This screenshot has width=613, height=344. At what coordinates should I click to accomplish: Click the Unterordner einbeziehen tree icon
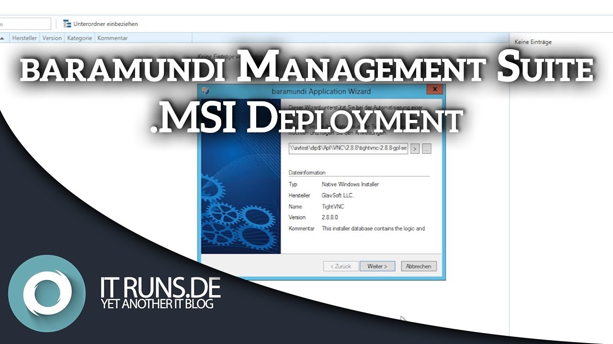pos(67,23)
